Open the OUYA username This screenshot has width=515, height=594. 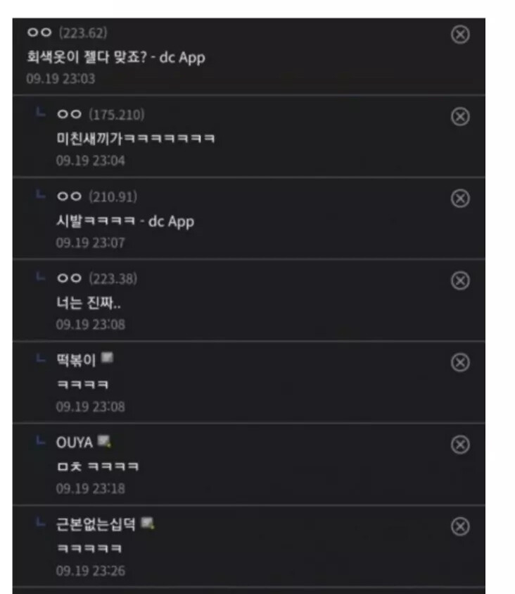pos(75,443)
